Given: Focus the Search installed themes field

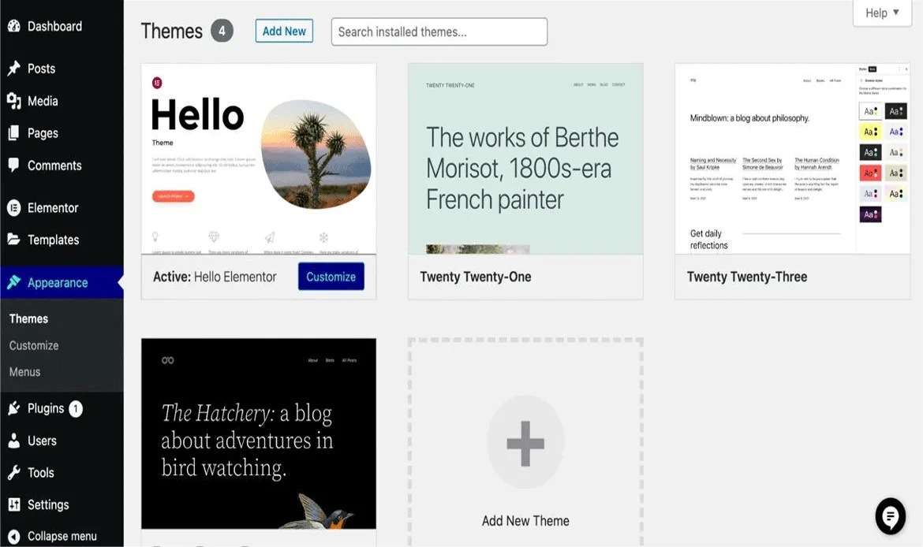Looking at the screenshot, I should [x=439, y=32].
